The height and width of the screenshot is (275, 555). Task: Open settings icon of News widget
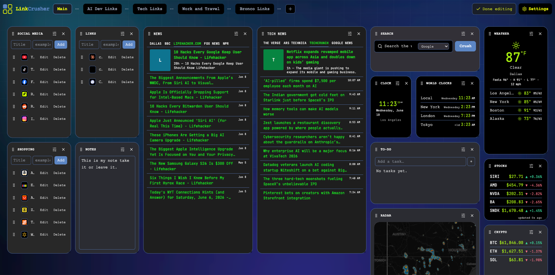click(236, 34)
